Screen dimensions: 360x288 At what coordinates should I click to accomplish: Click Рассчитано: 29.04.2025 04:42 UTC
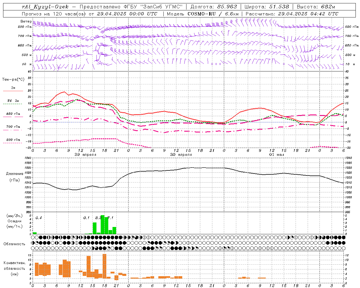[292, 14]
